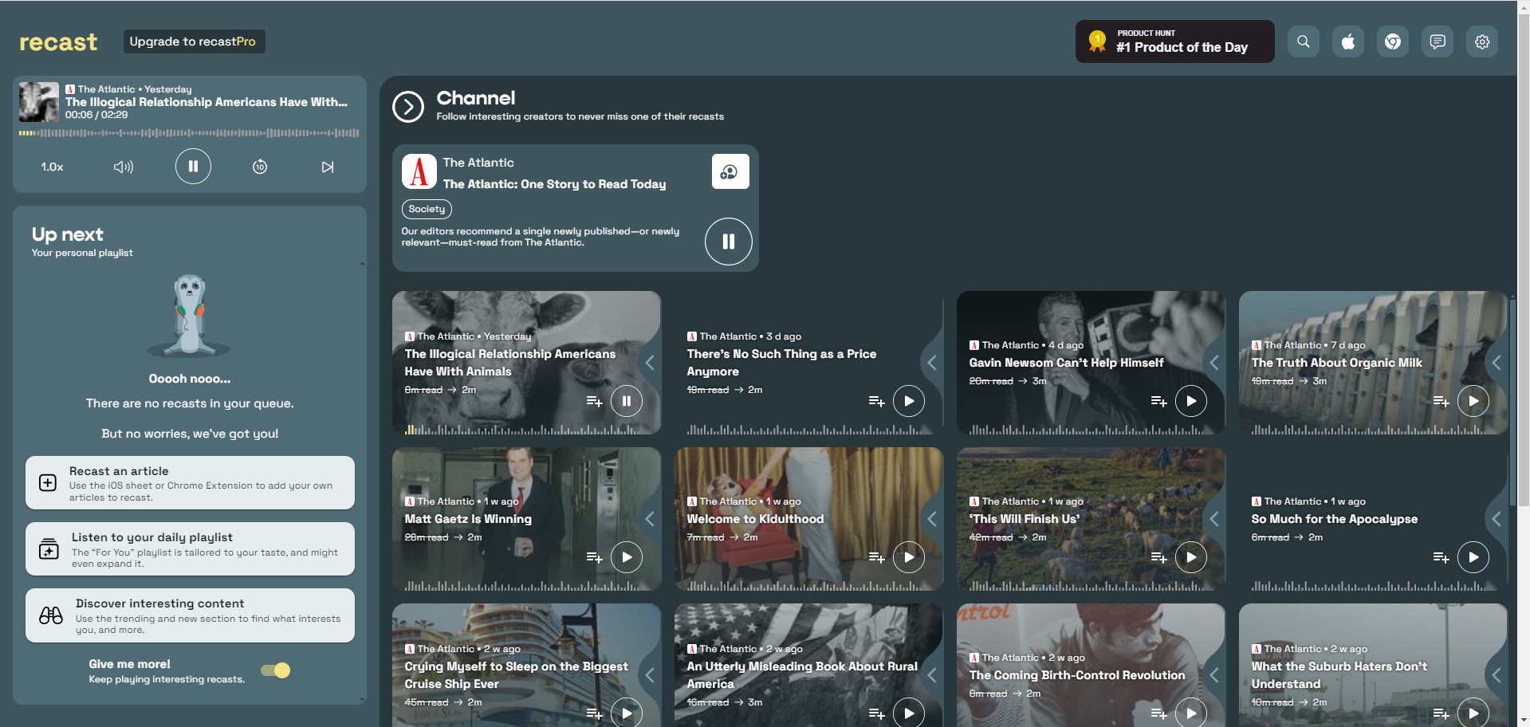This screenshot has width=1530, height=727.
Task: Add 'What the Suburb Haters' to the queue
Action: [1441, 713]
